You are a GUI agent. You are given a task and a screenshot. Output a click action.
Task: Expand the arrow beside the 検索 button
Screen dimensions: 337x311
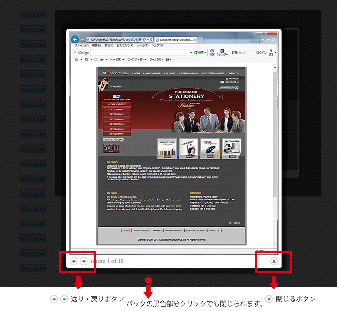tap(206, 52)
